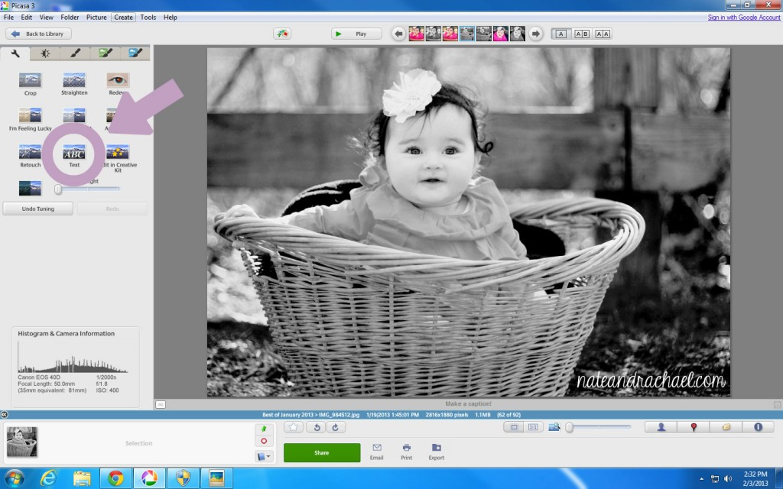Click the Redeye removal tool
783x489 pixels.
pyautogui.click(x=118, y=80)
